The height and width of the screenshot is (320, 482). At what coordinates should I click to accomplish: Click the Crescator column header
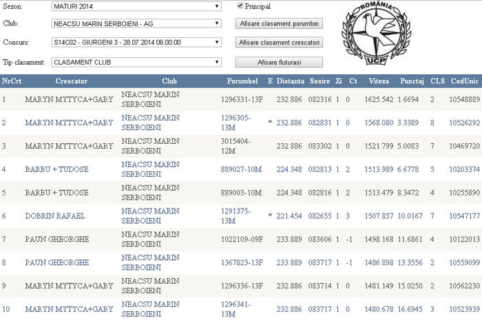71,81
